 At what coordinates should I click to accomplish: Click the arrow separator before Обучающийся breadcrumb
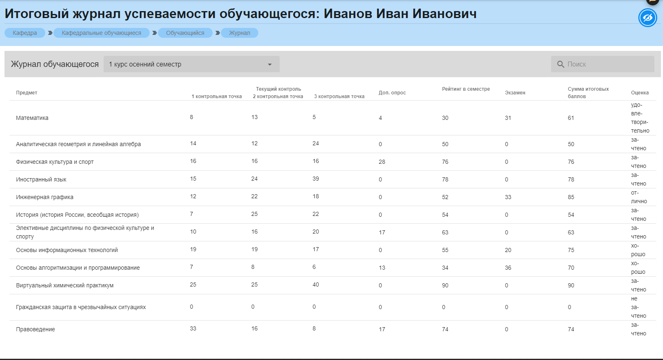[x=155, y=33]
